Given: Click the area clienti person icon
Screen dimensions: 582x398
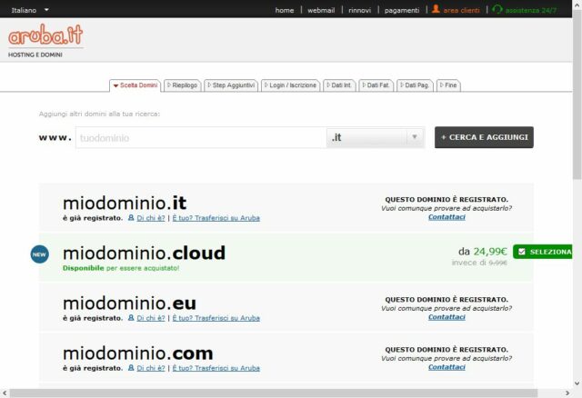Looking at the screenshot, I should (x=436, y=10).
